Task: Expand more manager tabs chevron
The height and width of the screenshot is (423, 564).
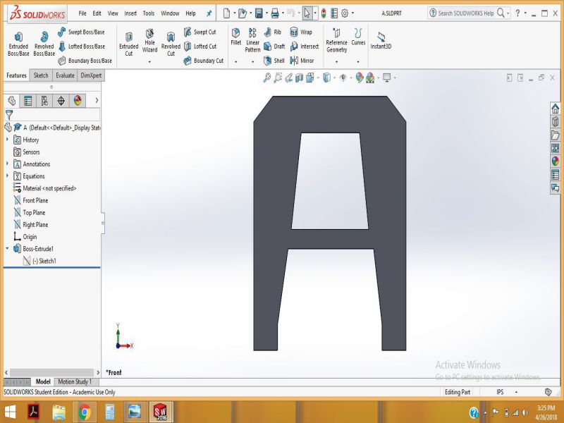Action: (97, 101)
